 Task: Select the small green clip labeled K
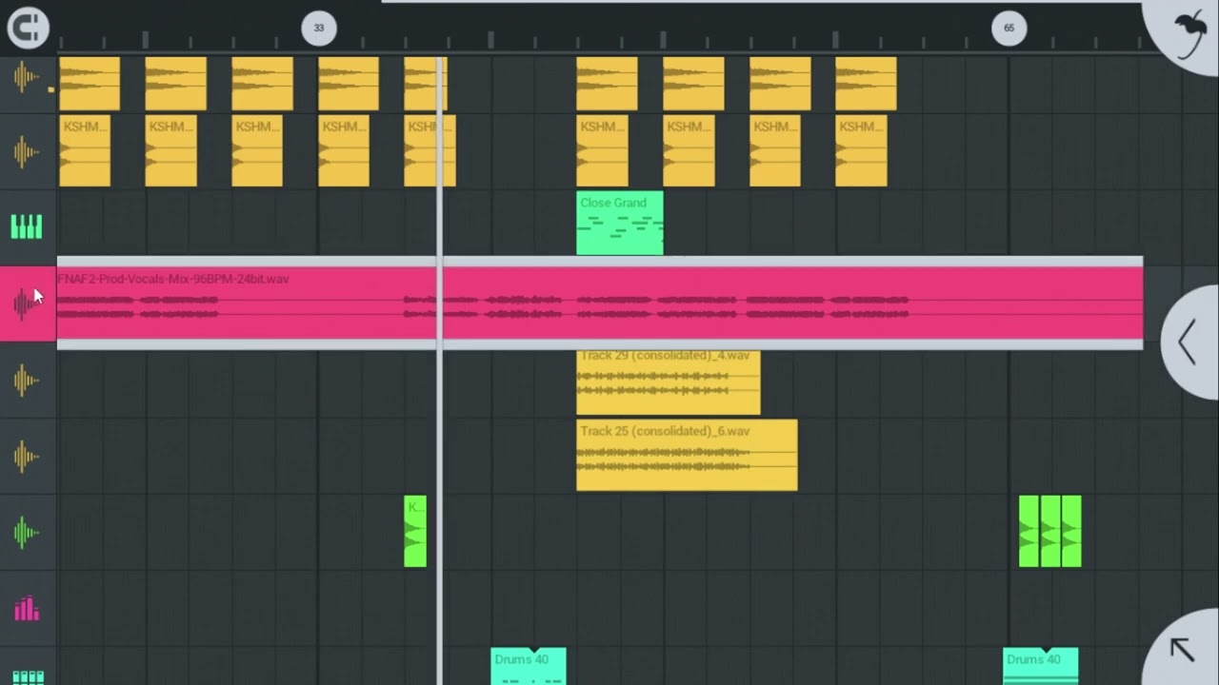coord(415,531)
